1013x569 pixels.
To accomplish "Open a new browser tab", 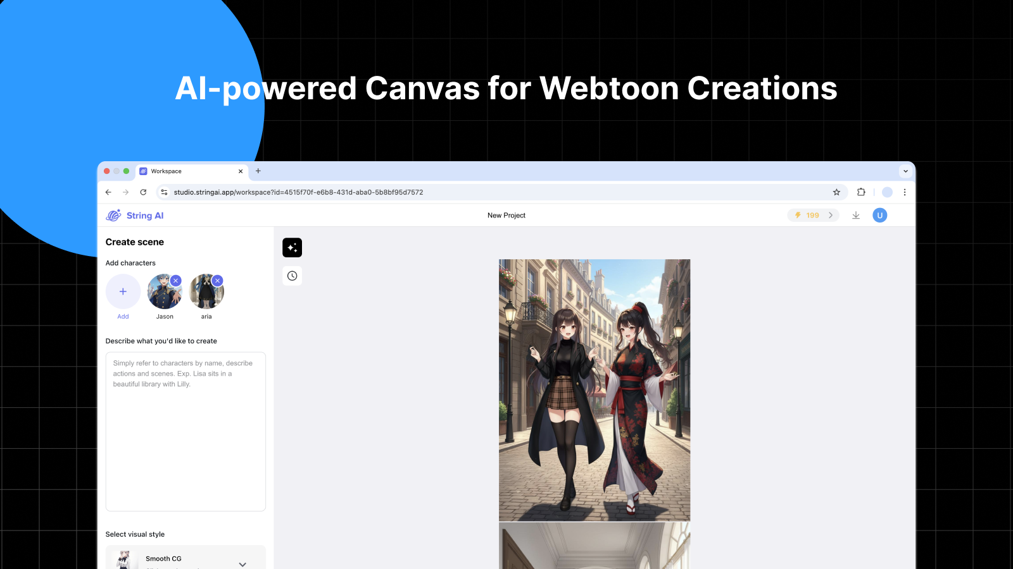I will [258, 171].
